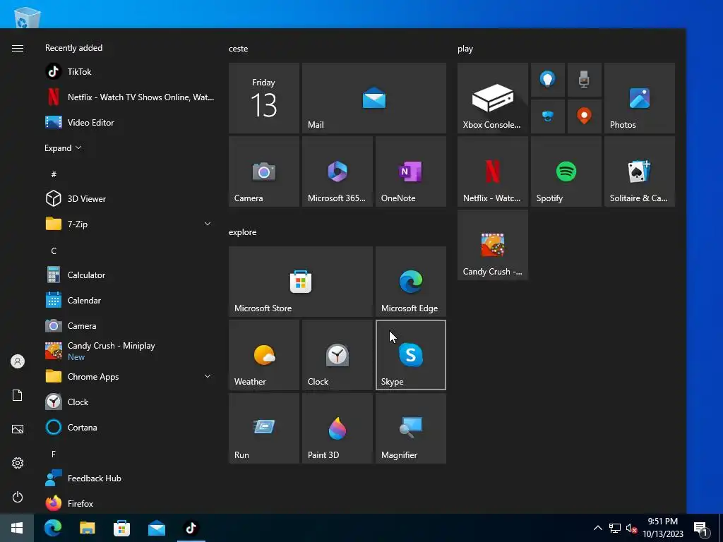Open the Xbox Console Companion tile
The height and width of the screenshot is (542, 723).
[x=492, y=98]
